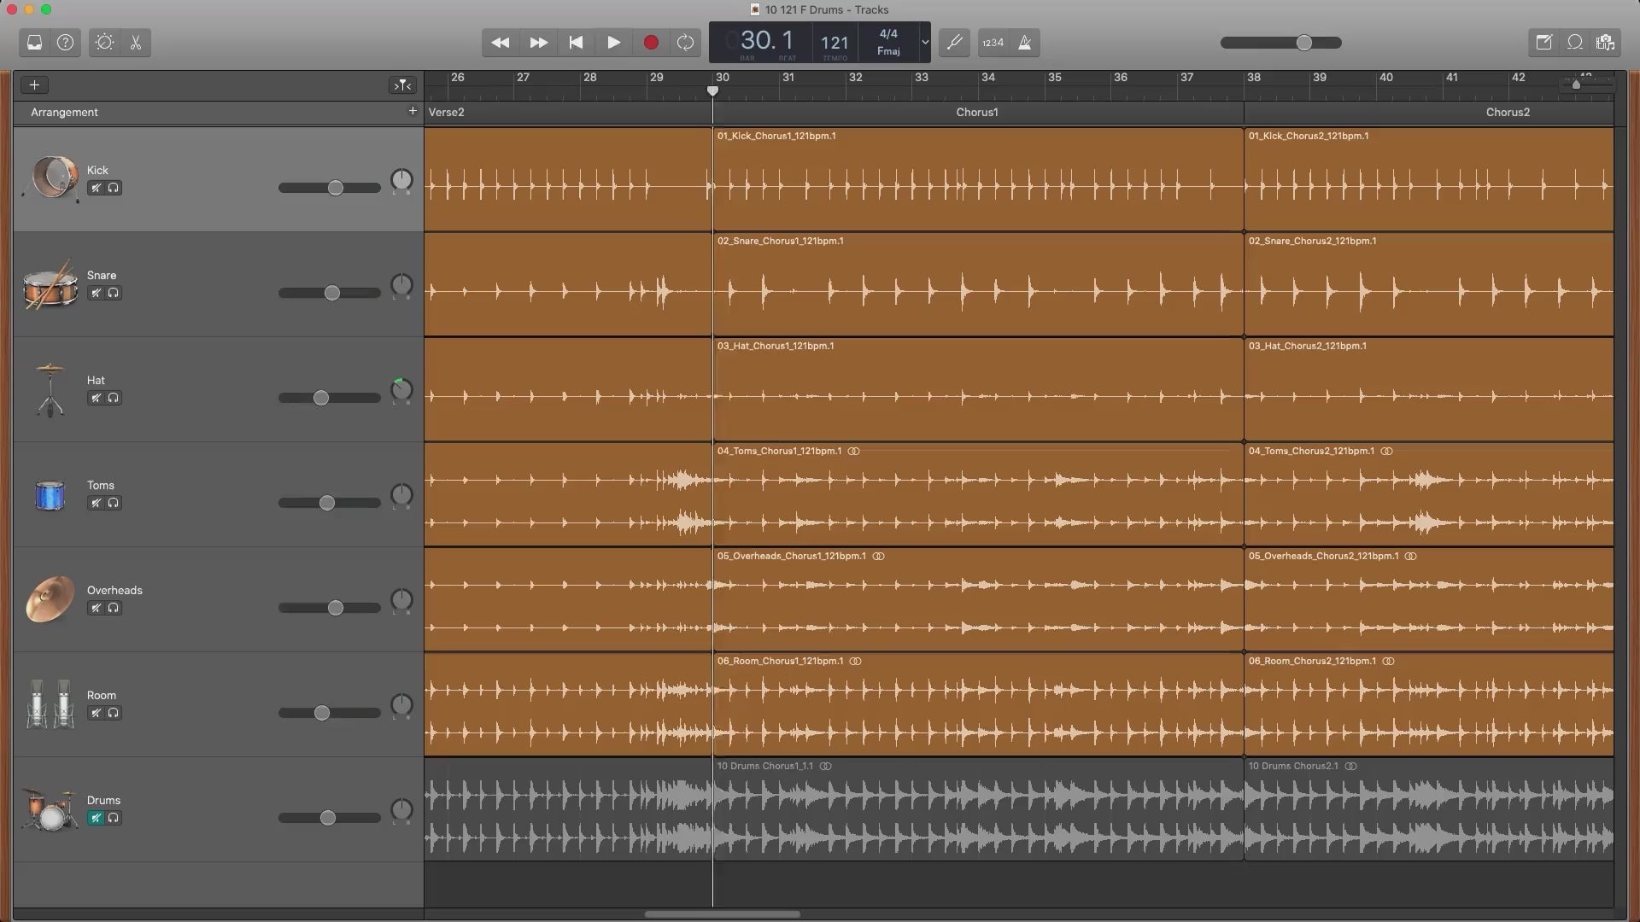The height and width of the screenshot is (922, 1640).
Task: Open the Note Pad button
Action: [1543, 43]
